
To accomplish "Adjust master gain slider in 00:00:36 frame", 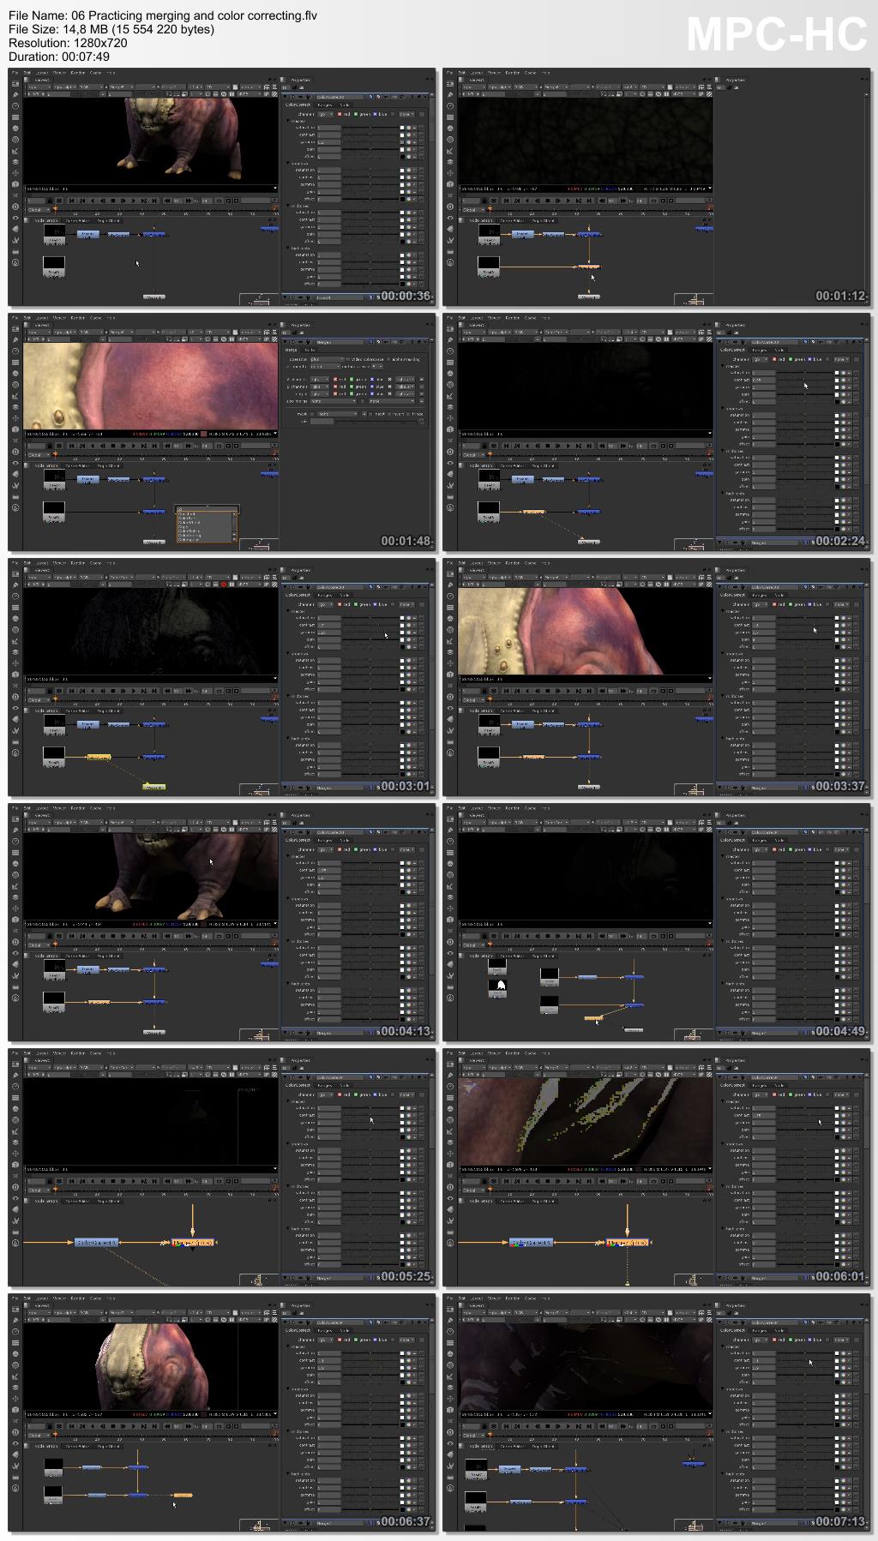I will pyautogui.click(x=370, y=149).
